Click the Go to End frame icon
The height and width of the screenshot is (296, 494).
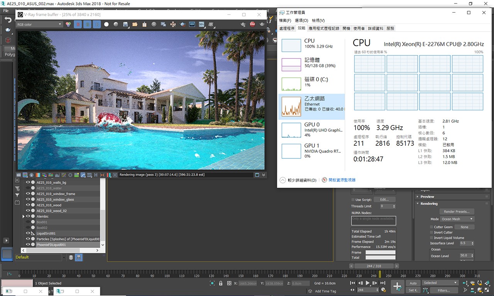tap(382, 283)
